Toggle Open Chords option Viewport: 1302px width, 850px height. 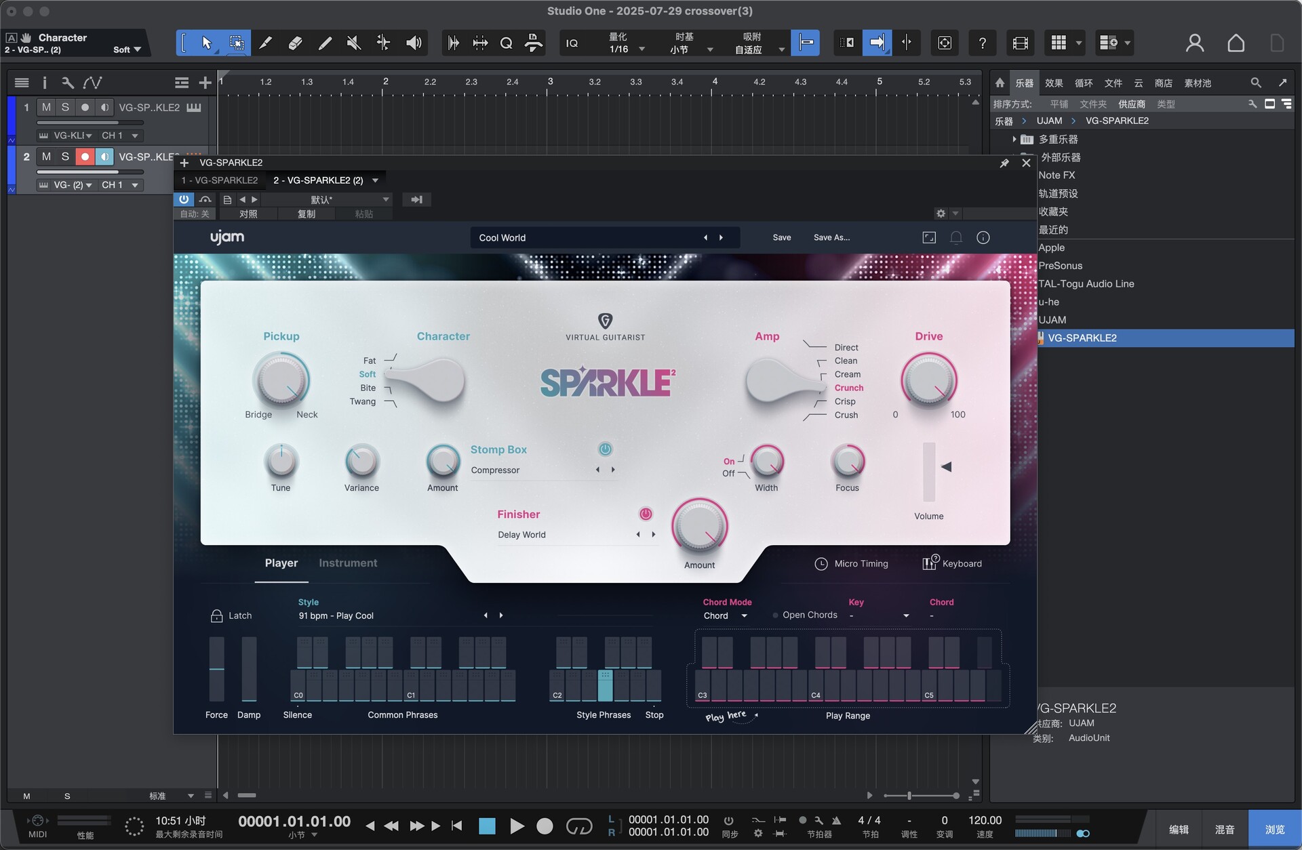[805, 615]
